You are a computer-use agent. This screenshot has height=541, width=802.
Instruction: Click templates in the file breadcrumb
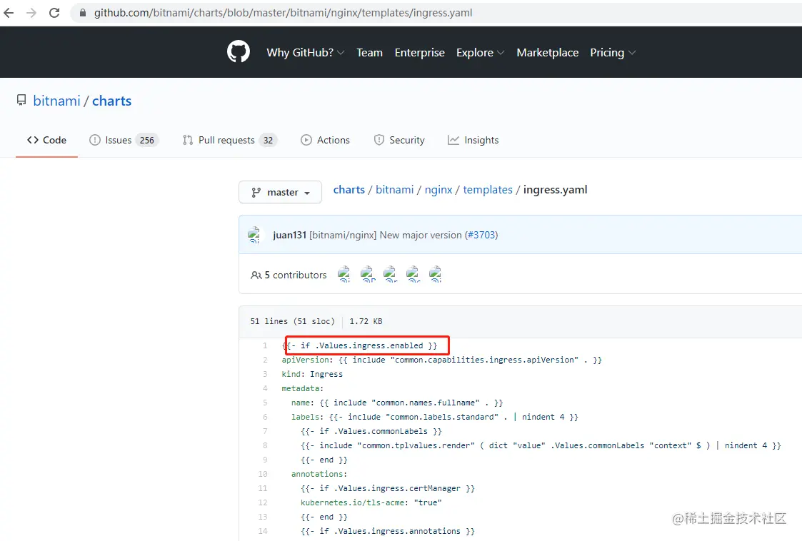[488, 190]
